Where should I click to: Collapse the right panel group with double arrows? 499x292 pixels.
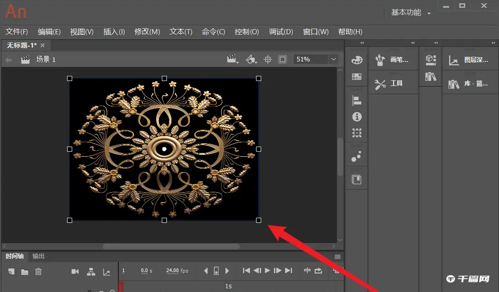pyautogui.click(x=493, y=43)
